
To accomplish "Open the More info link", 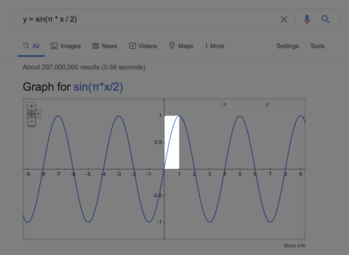I will (x=295, y=246).
